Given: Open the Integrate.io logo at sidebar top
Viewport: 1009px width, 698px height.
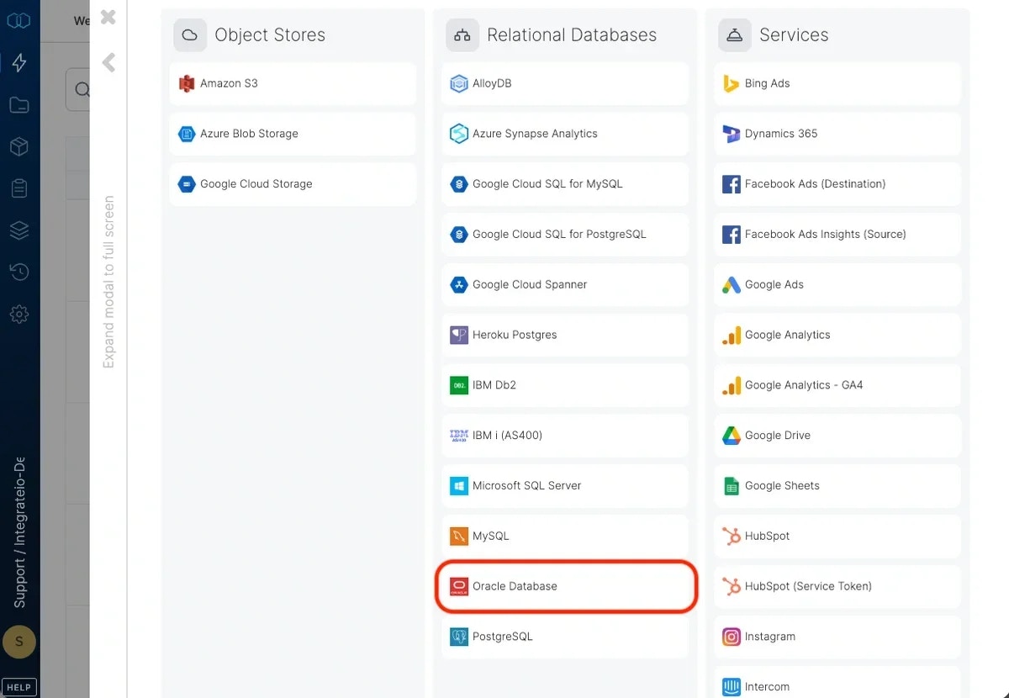Looking at the screenshot, I should 18,20.
